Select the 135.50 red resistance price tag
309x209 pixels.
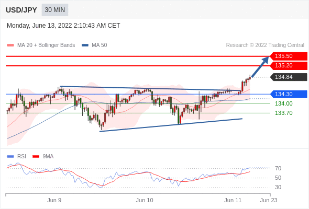289,56
